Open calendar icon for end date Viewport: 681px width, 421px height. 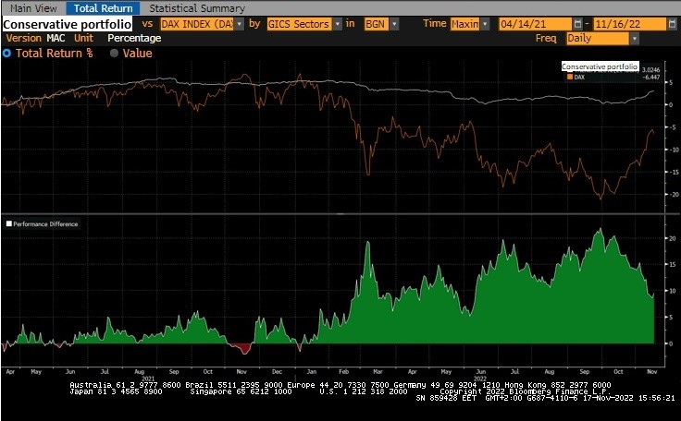tap(673, 24)
